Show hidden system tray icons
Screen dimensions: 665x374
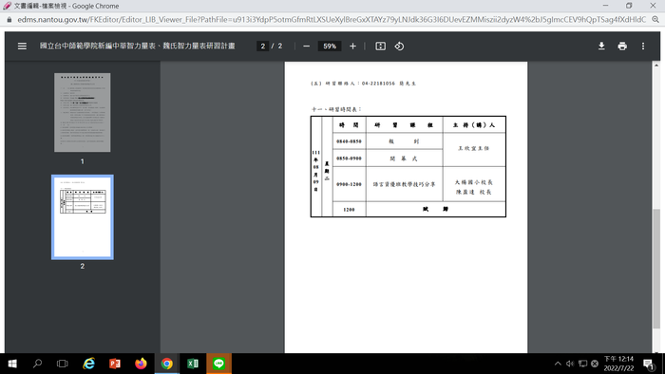558,364
